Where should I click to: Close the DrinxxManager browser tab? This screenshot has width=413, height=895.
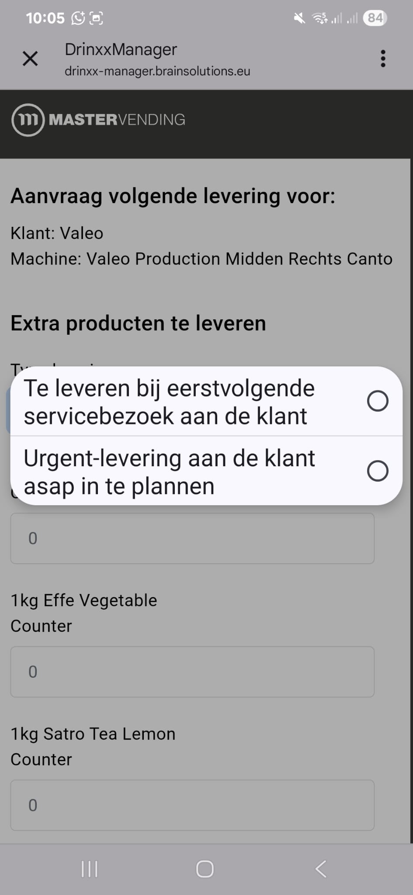click(x=30, y=59)
